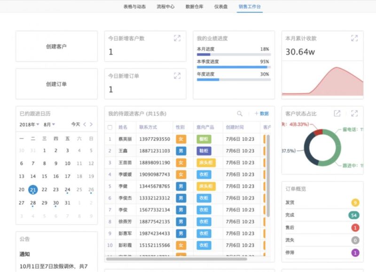Click the 橱柜 product tag for 蔡英丽
Image resolution: width=376 pixels, height=272 pixels.
point(204,139)
